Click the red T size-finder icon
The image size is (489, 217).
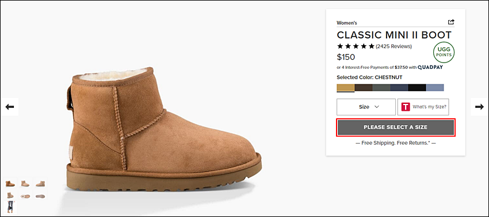pos(406,107)
